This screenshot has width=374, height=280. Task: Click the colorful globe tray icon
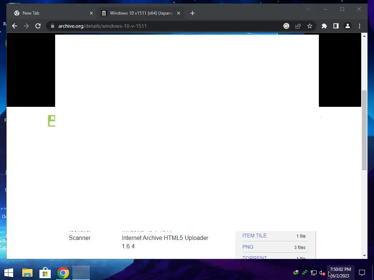click(x=296, y=273)
